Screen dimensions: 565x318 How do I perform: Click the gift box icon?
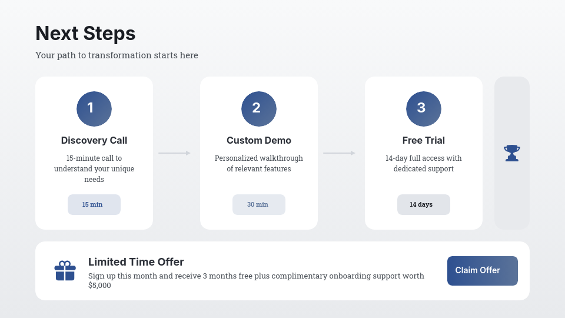tap(65, 271)
